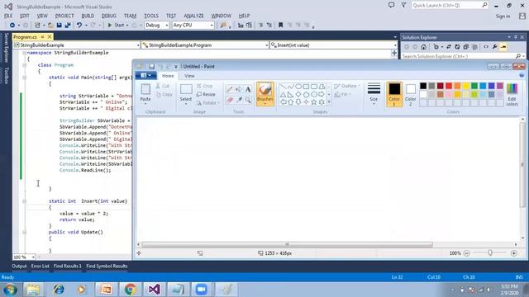The width and height of the screenshot is (529, 297).
Task: Pick the yellow color swatch in Paint
Action: tap(466, 86)
